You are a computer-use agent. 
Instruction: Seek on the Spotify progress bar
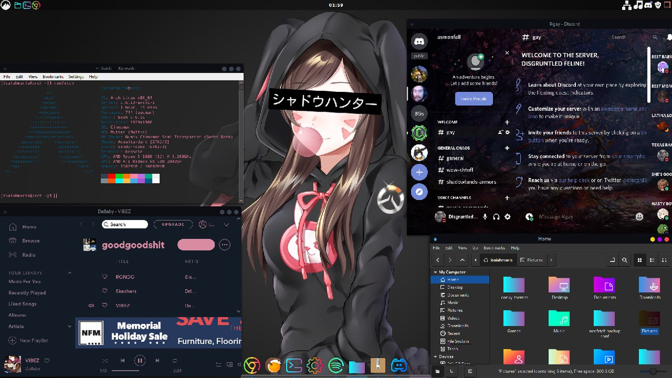click(x=140, y=371)
